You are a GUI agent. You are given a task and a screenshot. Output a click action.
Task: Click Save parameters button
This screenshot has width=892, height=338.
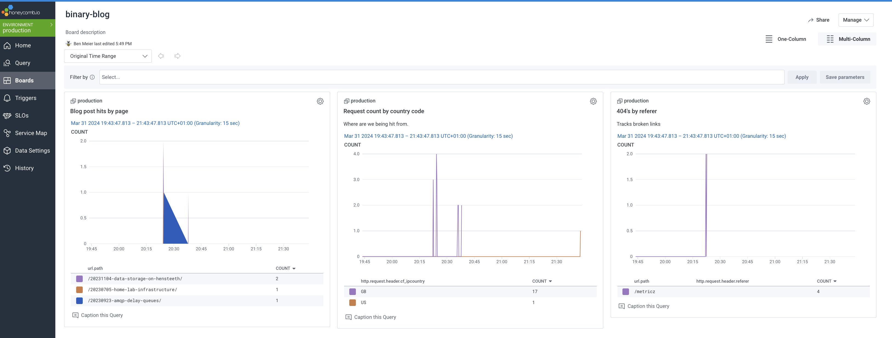(x=845, y=77)
